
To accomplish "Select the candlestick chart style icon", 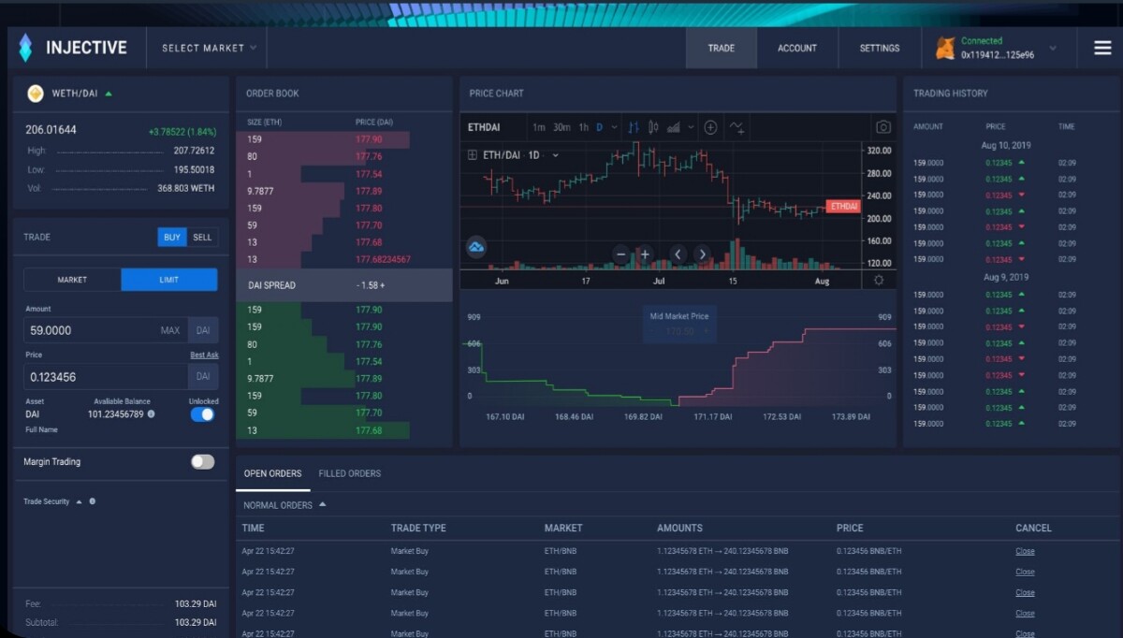I will click(653, 127).
